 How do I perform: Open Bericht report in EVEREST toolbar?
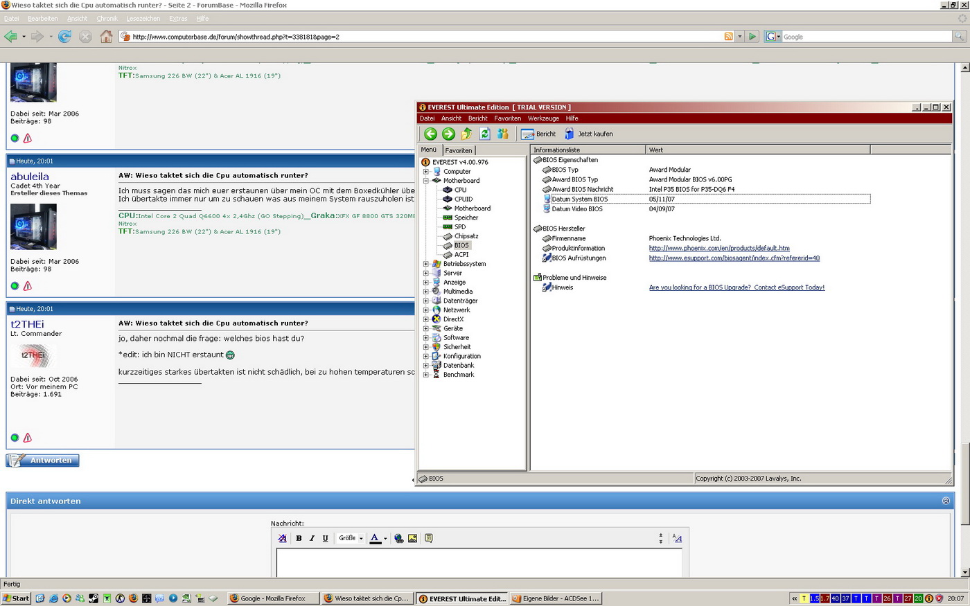point(538,134)
